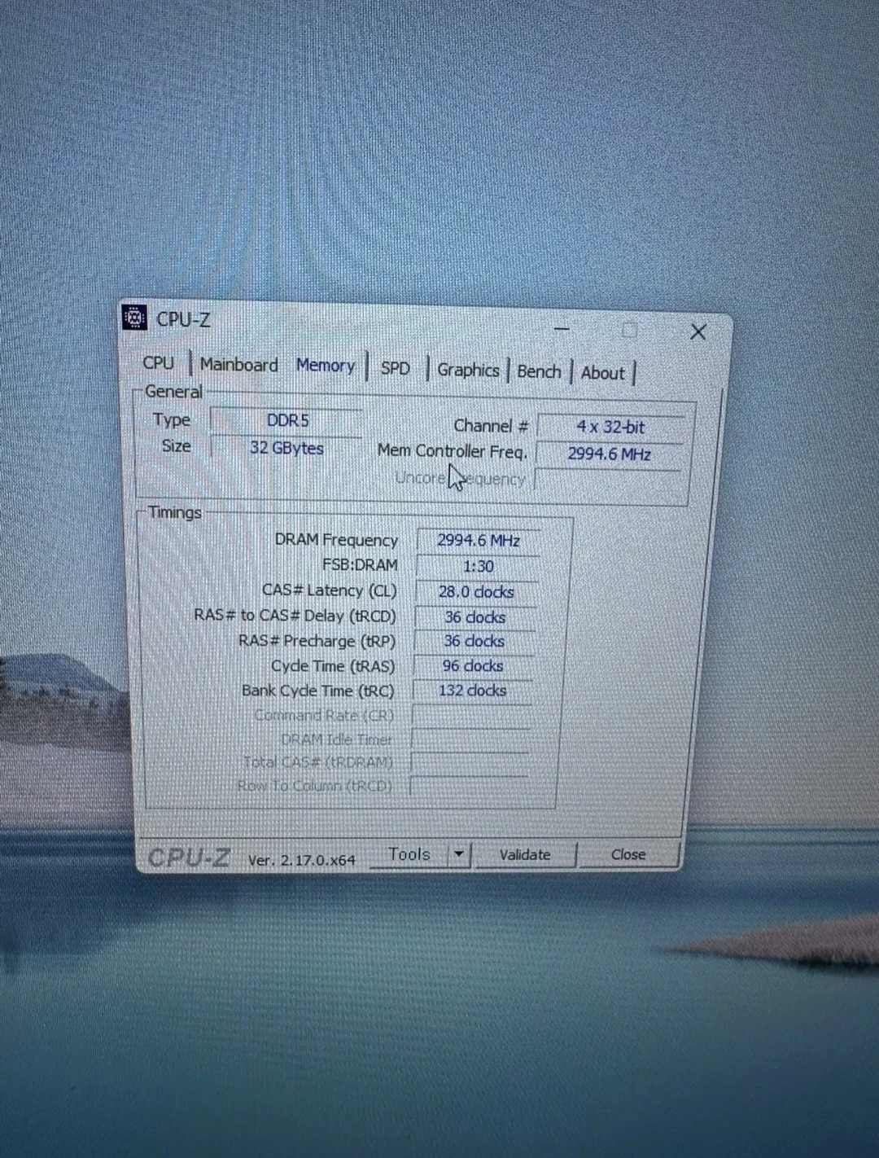Minimize the CPU-Z window
The width and height of the screenshot is (879, 1158).
(x=562, y=328)
